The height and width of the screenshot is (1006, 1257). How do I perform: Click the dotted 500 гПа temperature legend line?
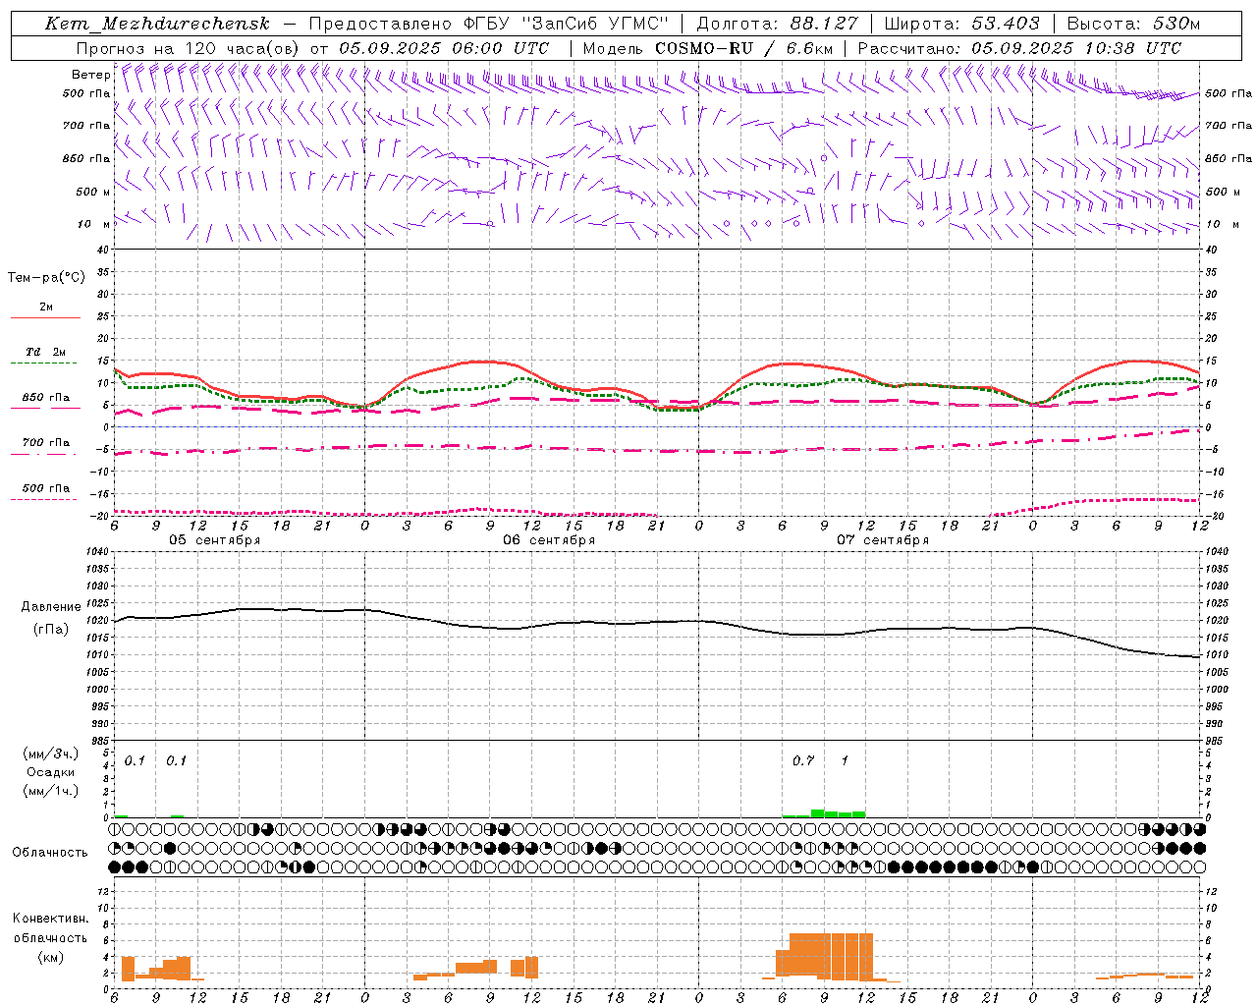pos(43,500)
